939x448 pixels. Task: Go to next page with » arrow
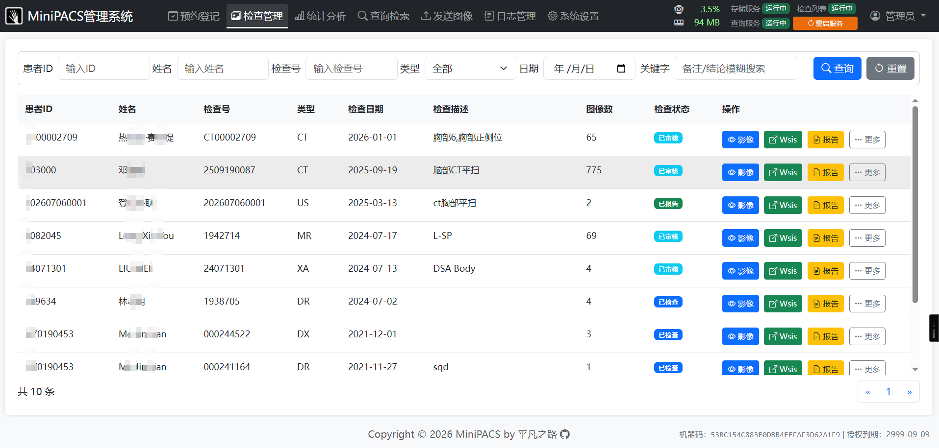click(x=909, y=392)
